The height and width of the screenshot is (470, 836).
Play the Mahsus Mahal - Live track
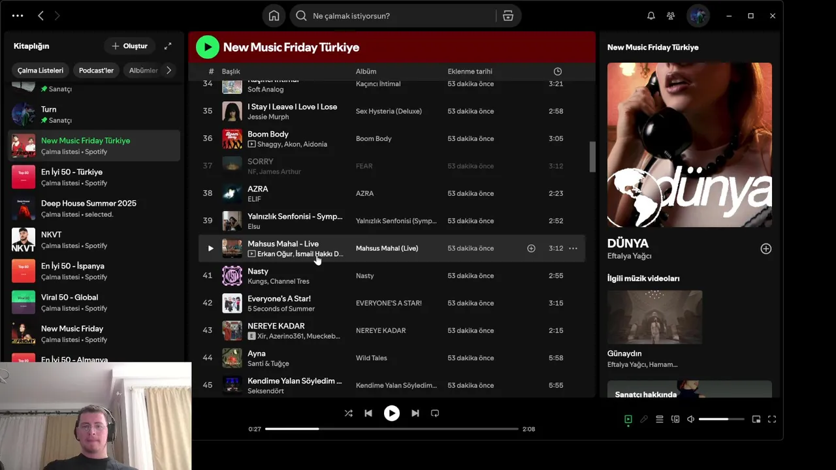210,248
